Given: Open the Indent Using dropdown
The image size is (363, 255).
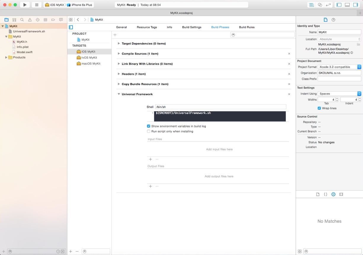Looking at the screenshot, I should [340, 94].
